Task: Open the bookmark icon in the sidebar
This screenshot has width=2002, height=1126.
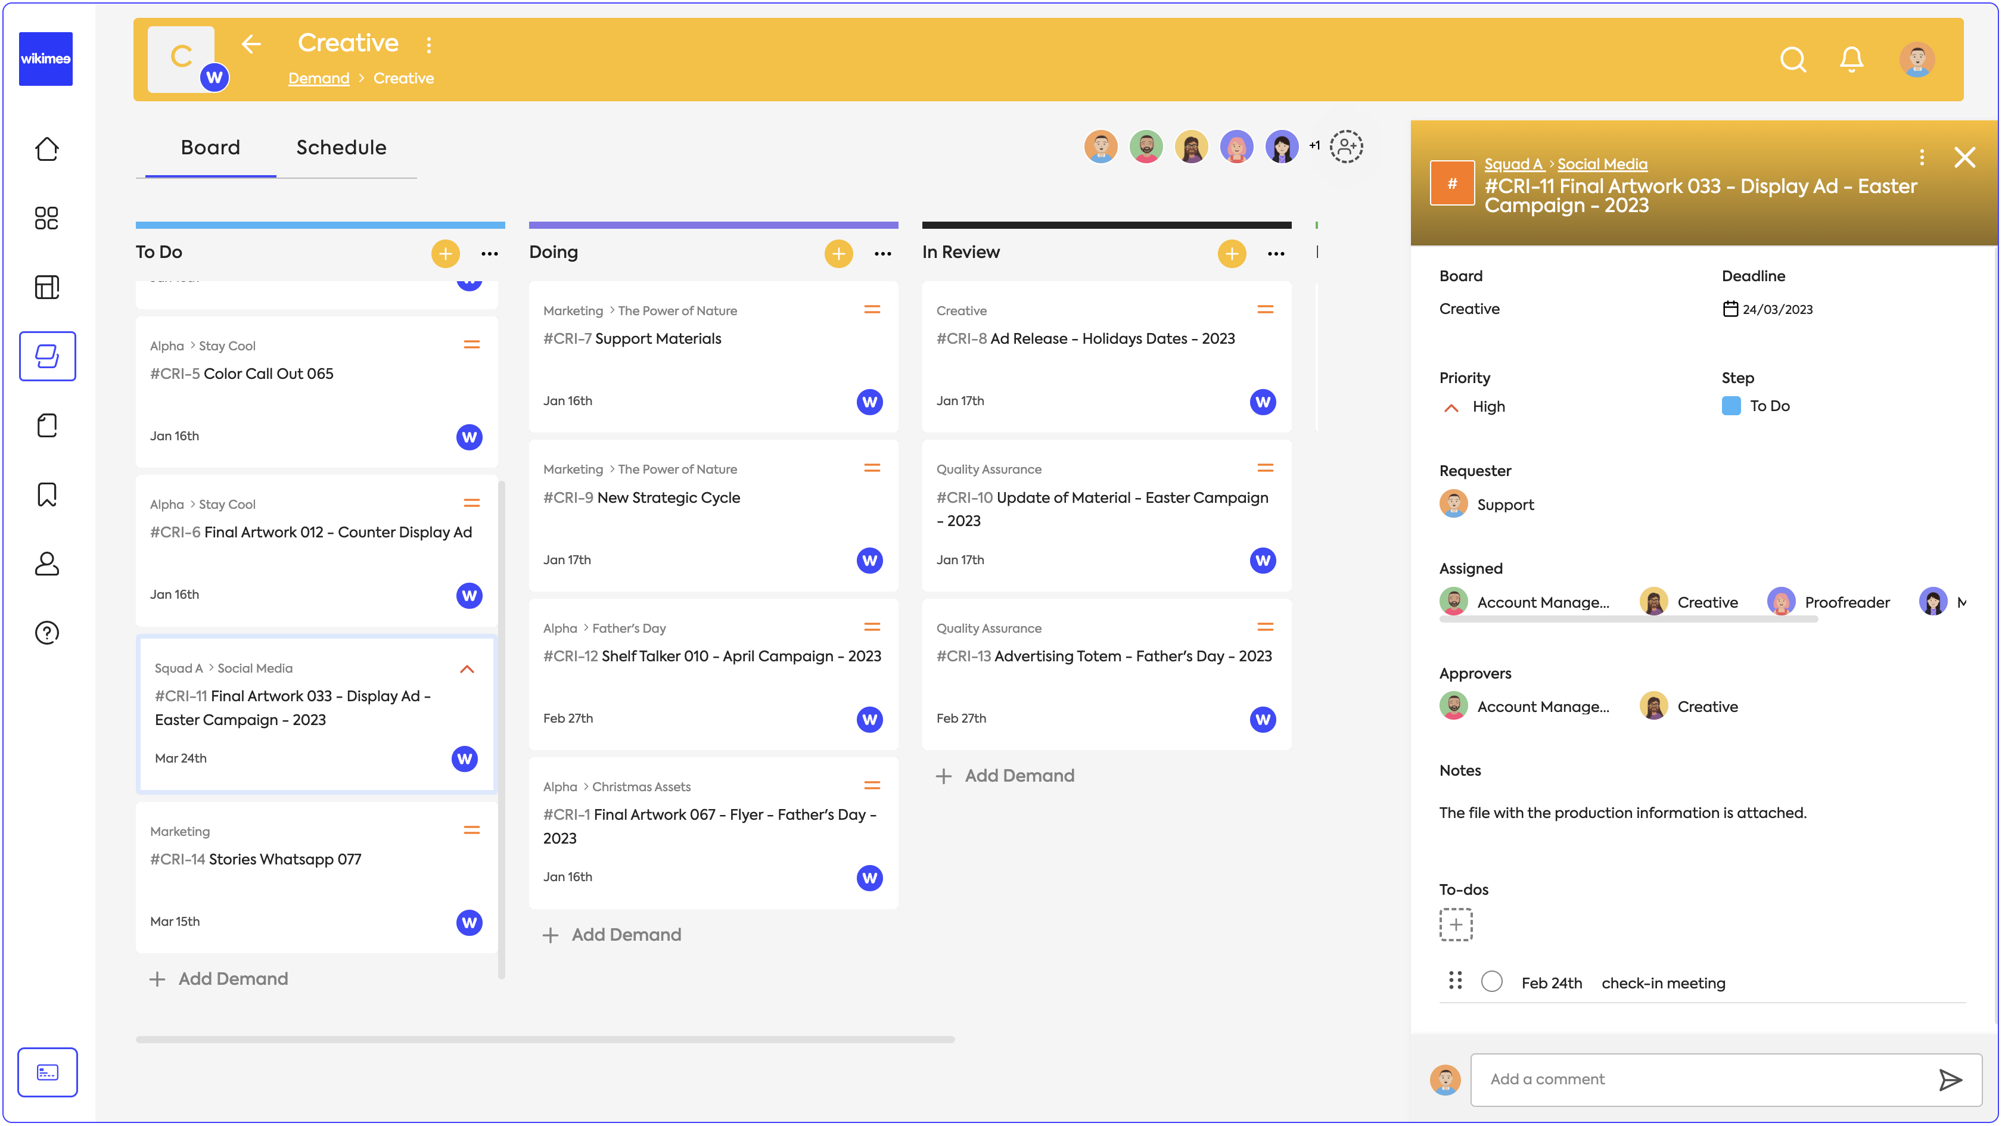Action: pyautogui.click(x=46, y=494)
